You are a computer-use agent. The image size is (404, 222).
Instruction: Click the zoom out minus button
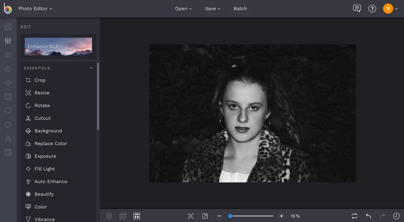[x=219, y=216]
